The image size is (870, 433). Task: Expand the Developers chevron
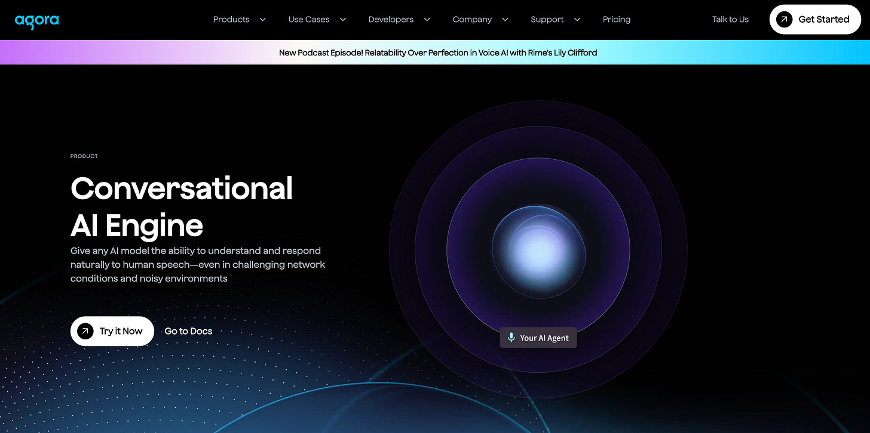(x=427, y=20)
